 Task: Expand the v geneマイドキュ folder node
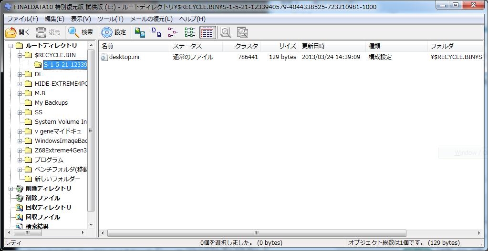click(x=20, y=131)
